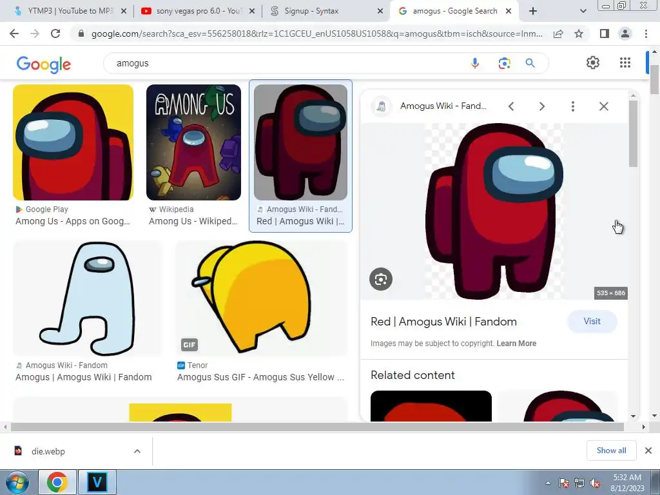Select the Red Amogus Wiki thumbnail
This screenshot has height=495, width=660.
pyautogui.click(x=300, y=142)
